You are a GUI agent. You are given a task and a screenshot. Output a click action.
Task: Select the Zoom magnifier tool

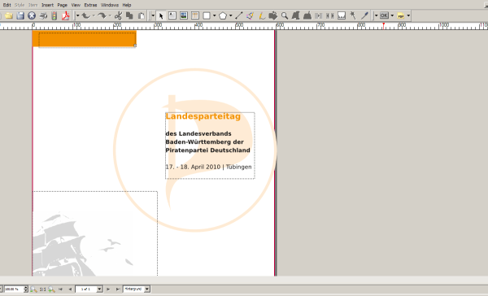pyautogui.click(x=285, y=15)
